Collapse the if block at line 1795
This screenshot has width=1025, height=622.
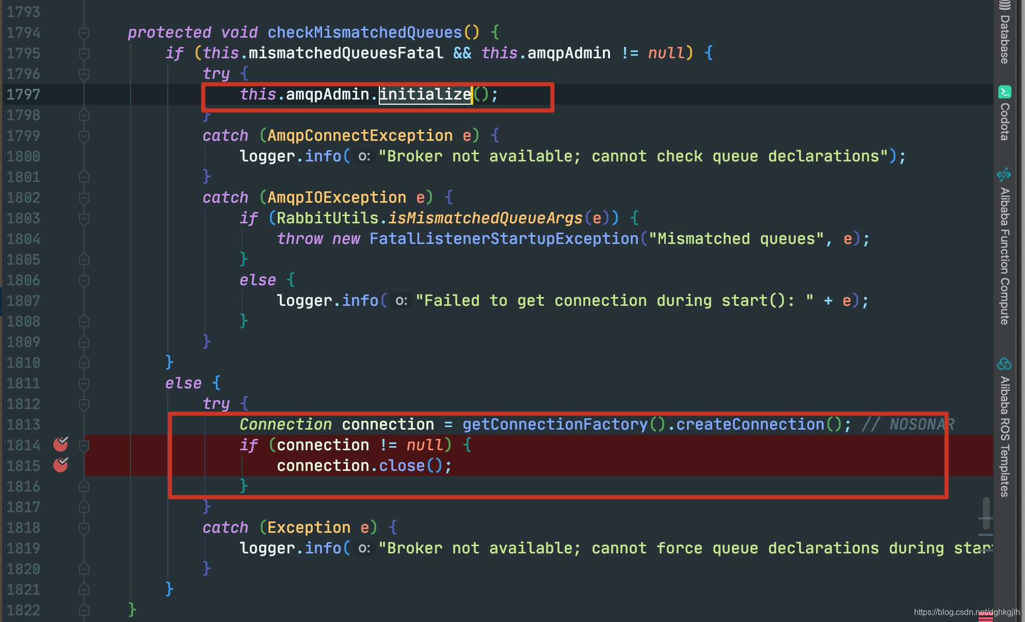pos(84,54)
